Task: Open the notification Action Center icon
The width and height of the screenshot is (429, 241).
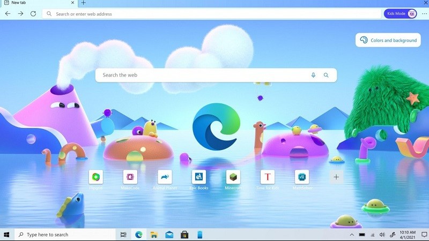Action: pyautogui.click(x=424, y=235)
